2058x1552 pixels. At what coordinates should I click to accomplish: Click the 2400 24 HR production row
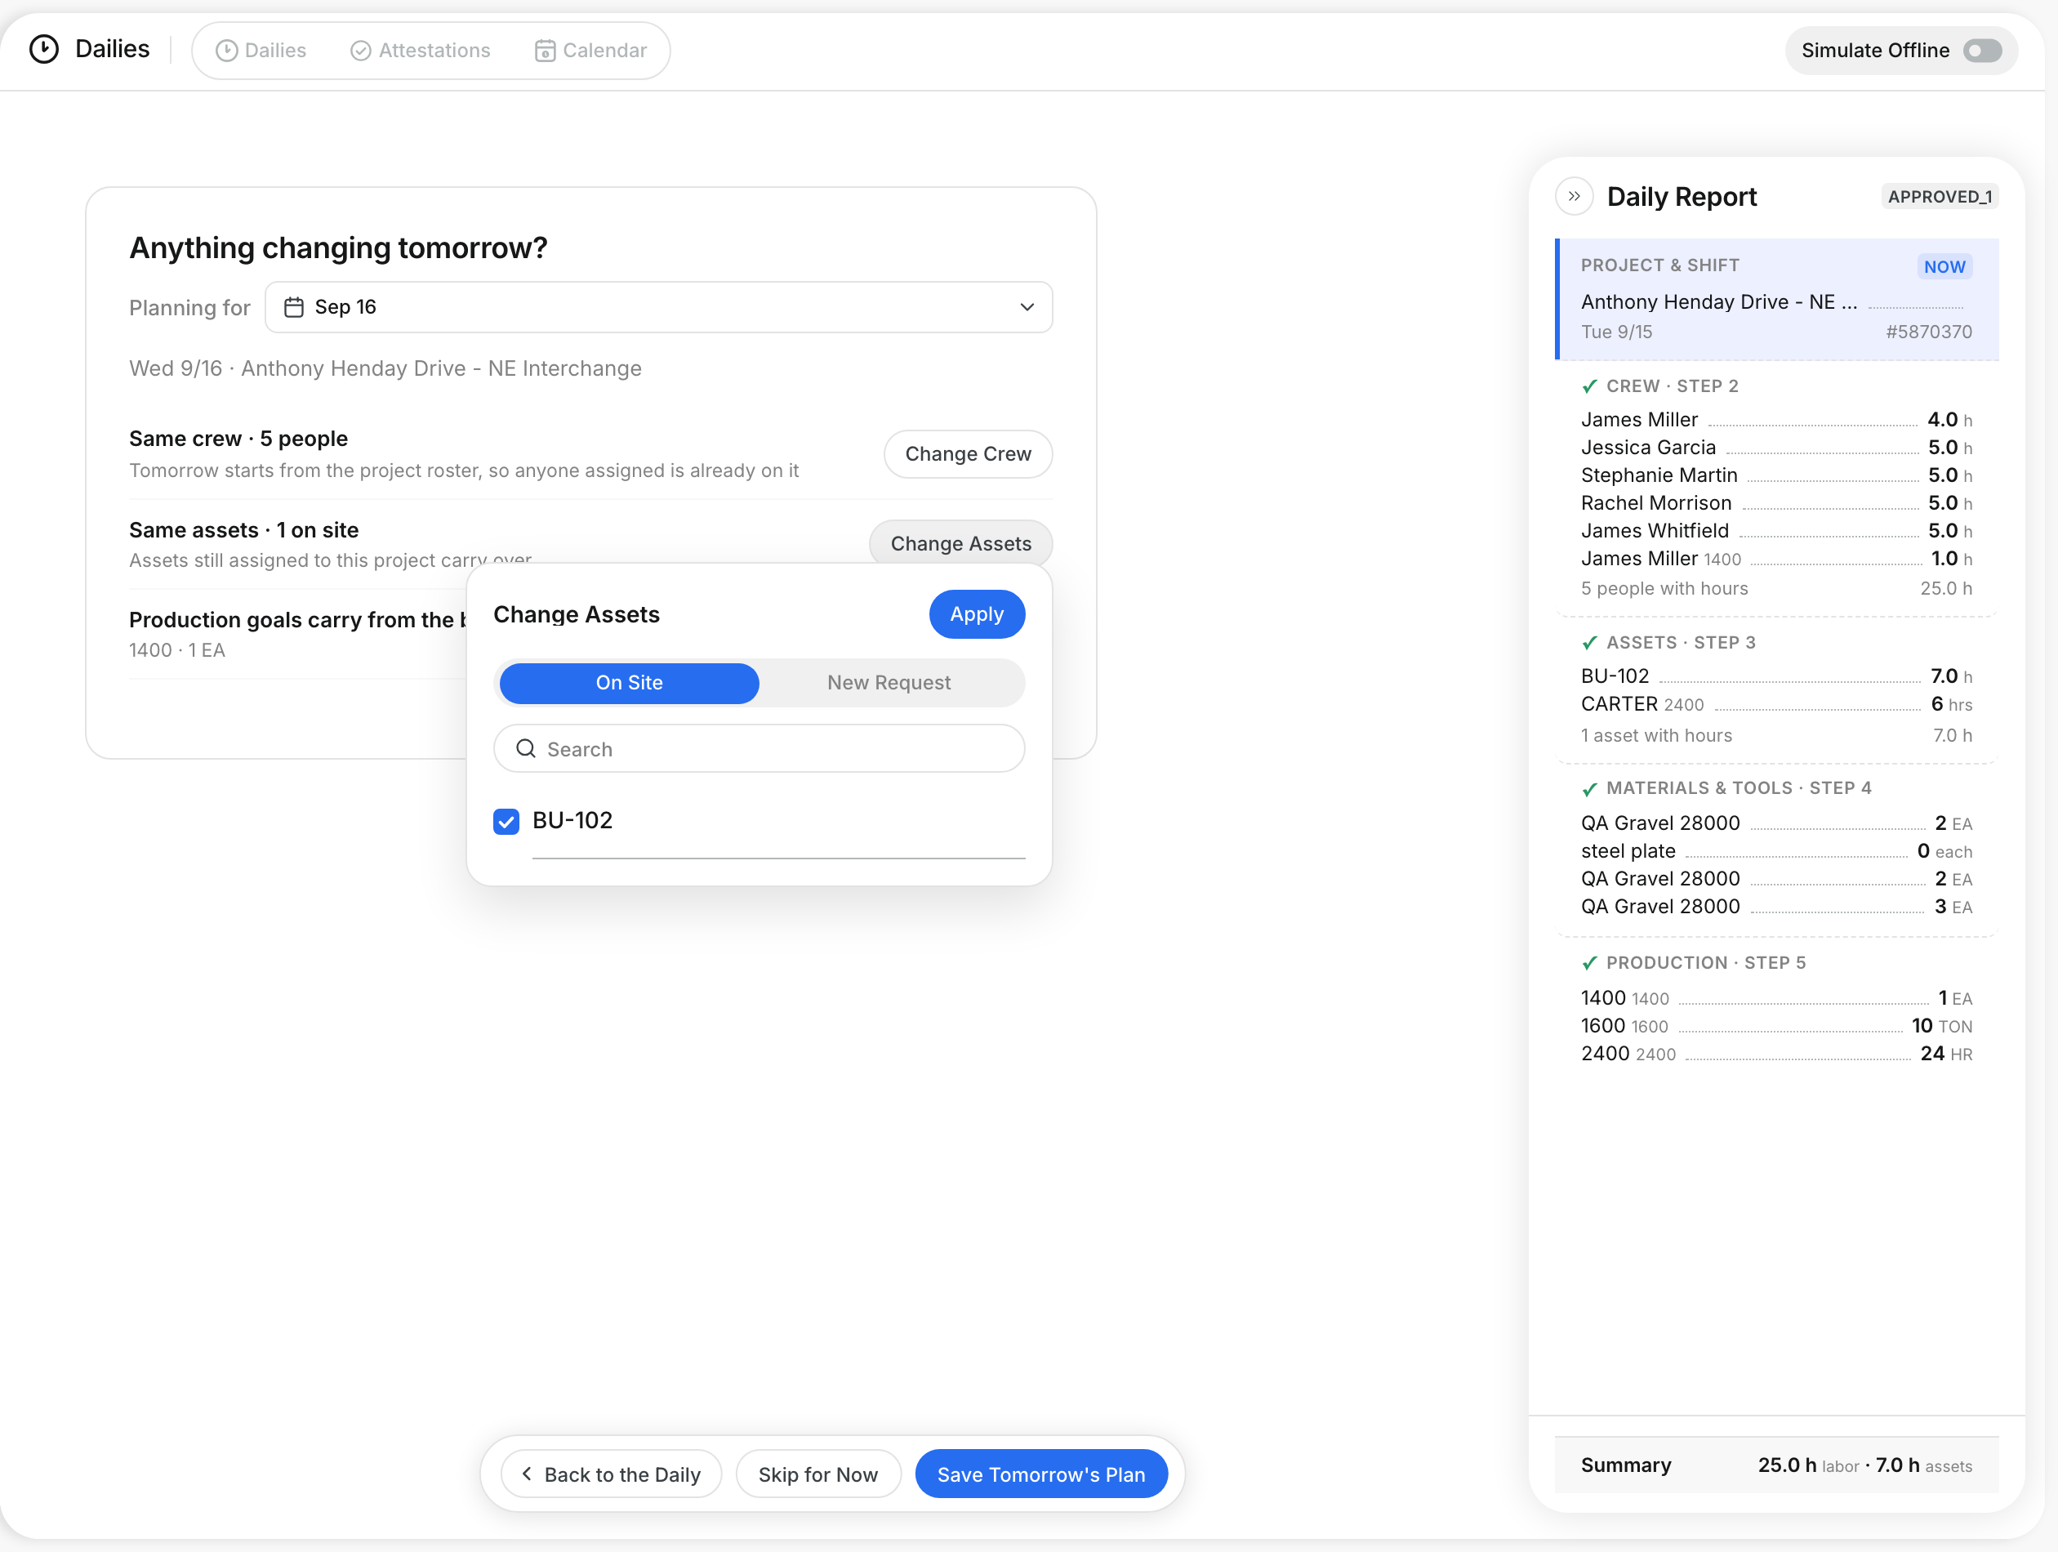1775,1055
